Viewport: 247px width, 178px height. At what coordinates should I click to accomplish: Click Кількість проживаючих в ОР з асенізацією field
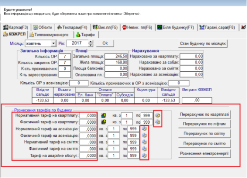[x=179, y=83]
